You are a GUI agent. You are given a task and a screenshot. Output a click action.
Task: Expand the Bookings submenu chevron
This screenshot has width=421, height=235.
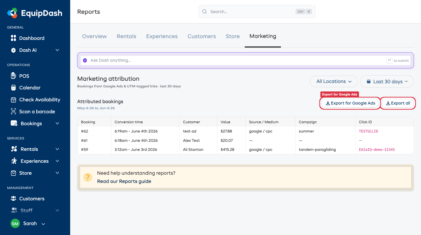click(57, 123)
